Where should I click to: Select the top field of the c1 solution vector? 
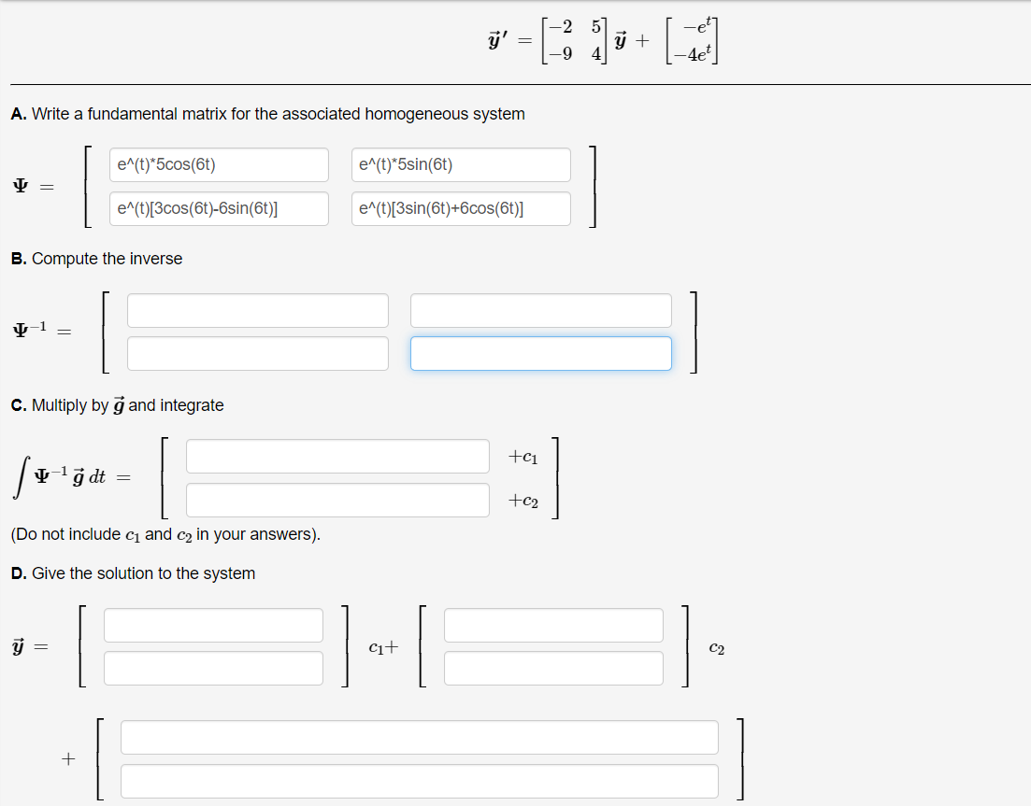coord(214,626)
